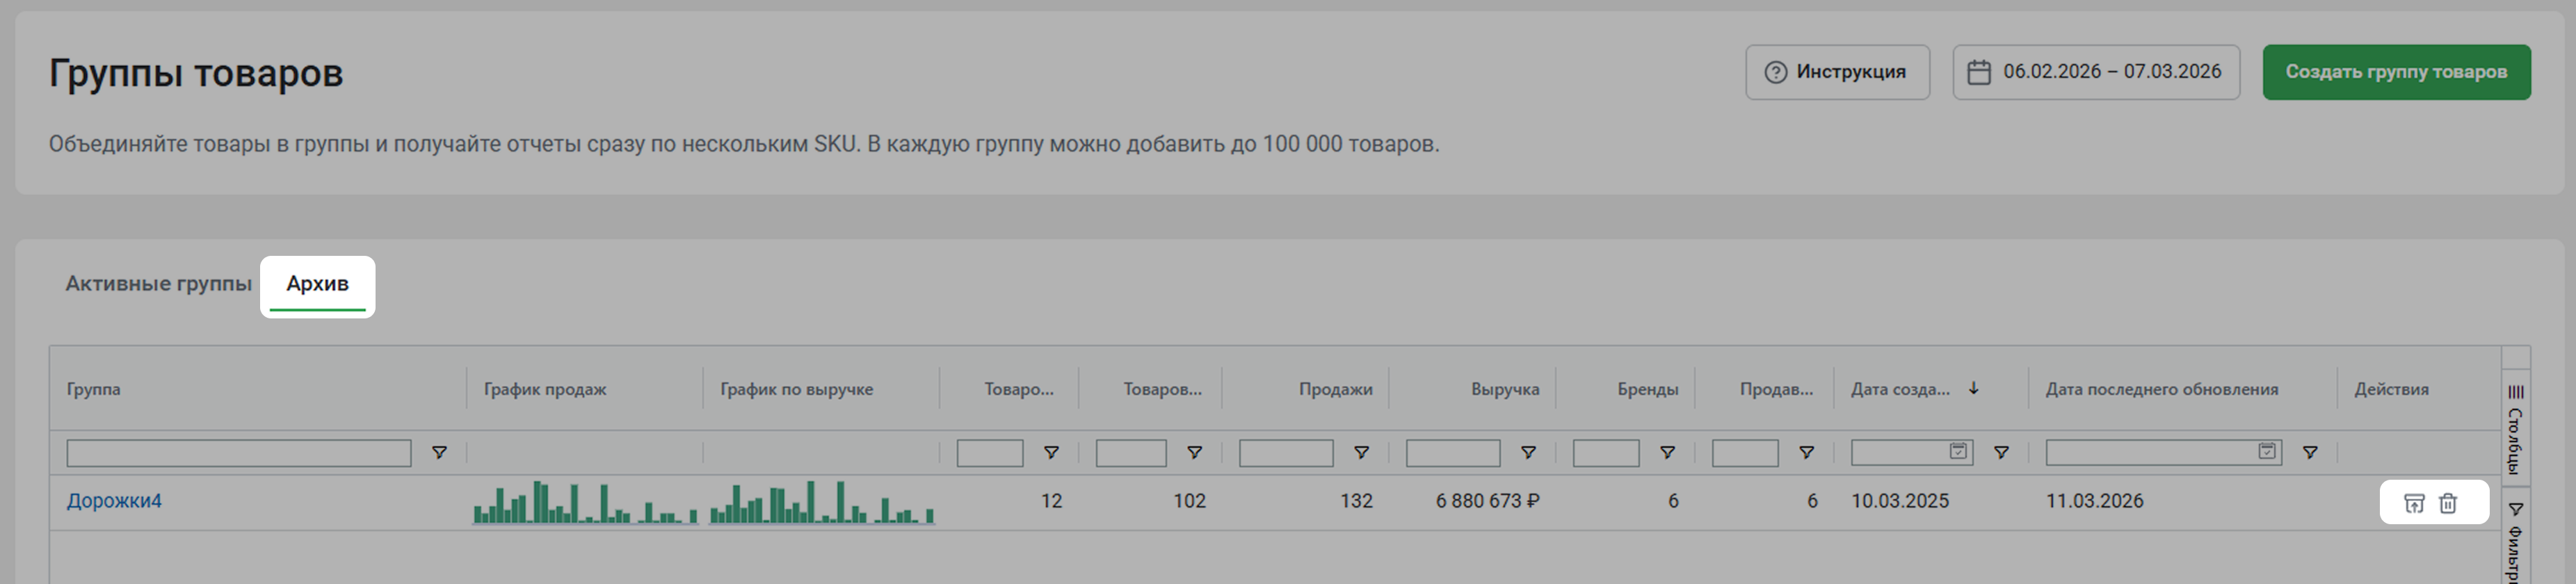The image size is (2576, 584).
Task: Focus the last update date filter field
Action: [x=2150, y=453]
